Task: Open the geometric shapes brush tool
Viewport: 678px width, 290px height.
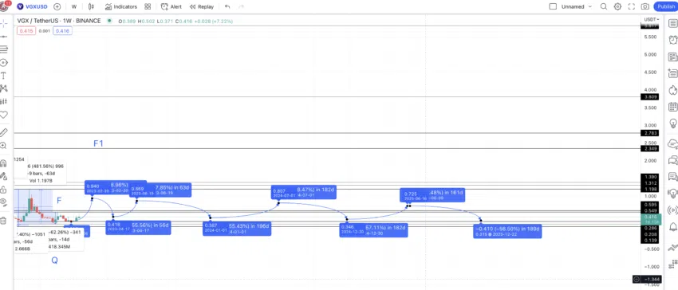Action: [x=3, y=63]
